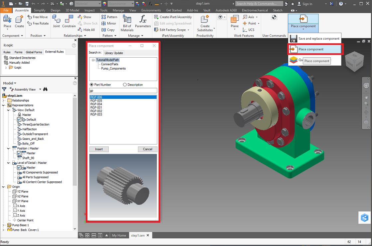372x246 pixels.
Task: Switch to the Global Forms tab
Action: 34,52
